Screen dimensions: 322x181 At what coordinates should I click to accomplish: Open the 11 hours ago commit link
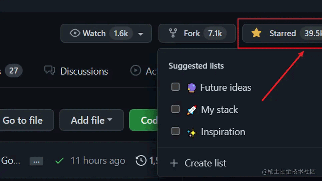pos(97,161)
